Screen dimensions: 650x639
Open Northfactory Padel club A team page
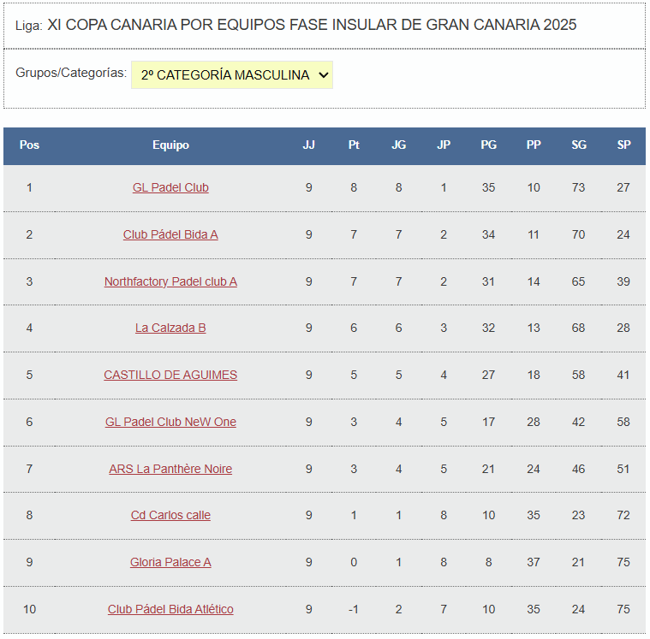pyautogui.click(x=170, y=281)
